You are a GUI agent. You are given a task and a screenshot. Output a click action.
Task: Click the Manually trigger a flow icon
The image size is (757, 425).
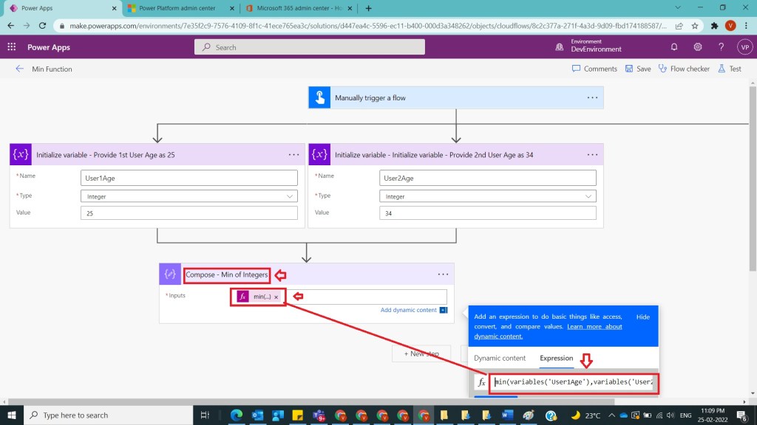coord(319,97)
